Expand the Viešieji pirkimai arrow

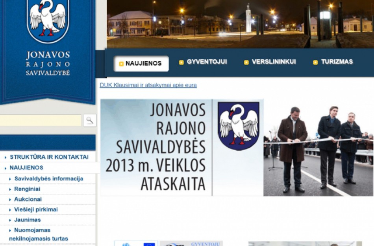coord(11,209)
